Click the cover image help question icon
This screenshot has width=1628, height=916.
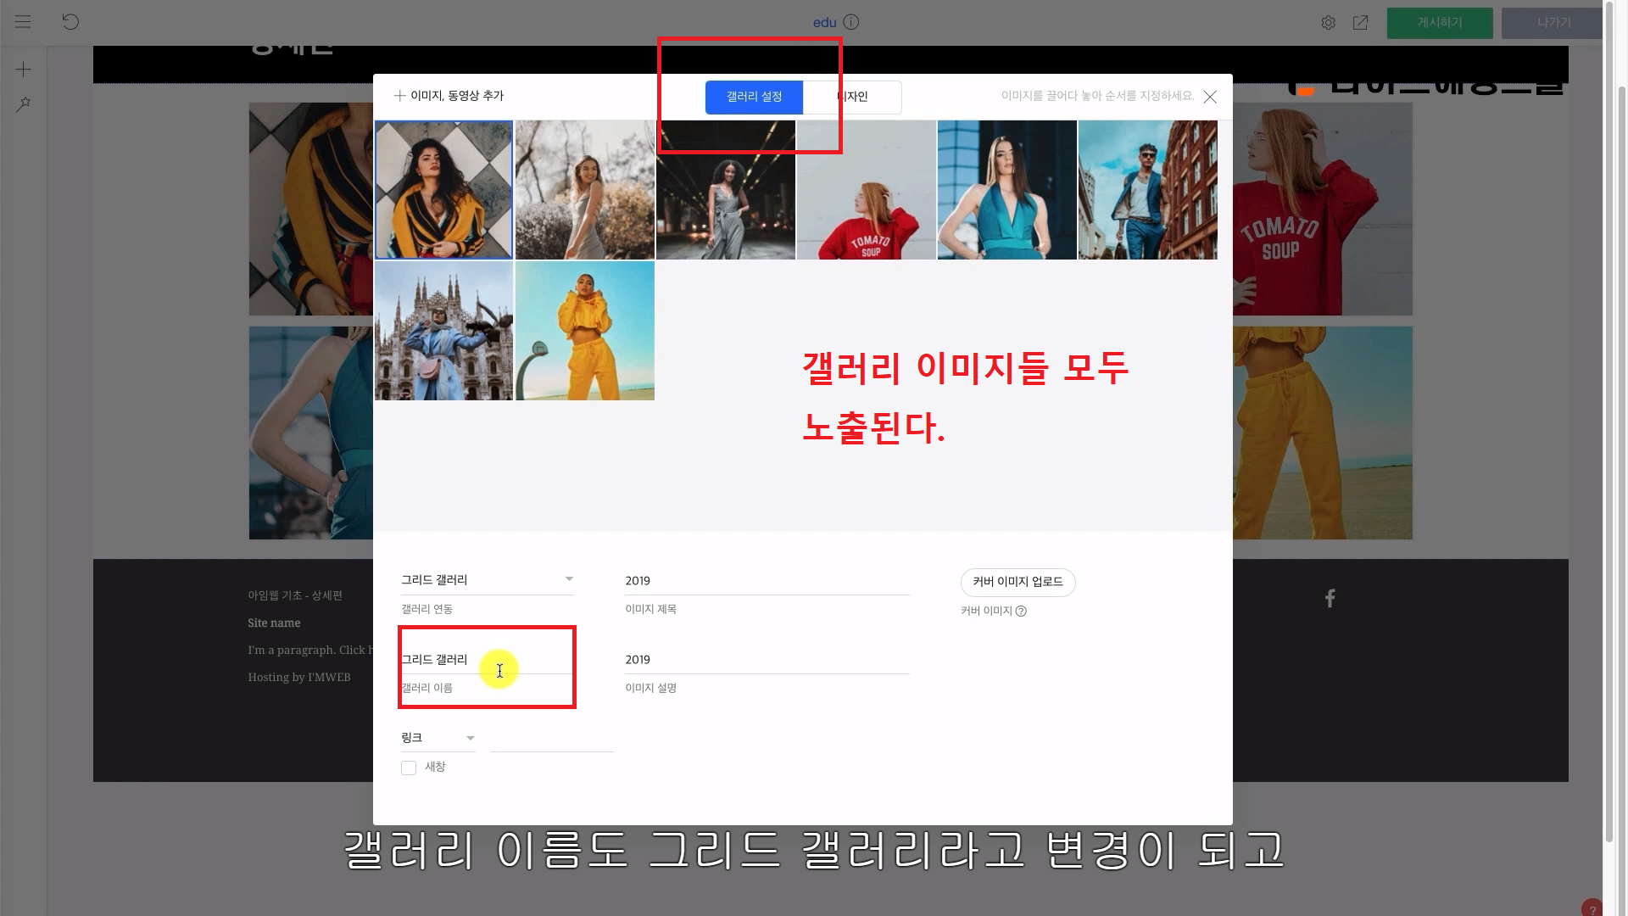click(1021, 612)
